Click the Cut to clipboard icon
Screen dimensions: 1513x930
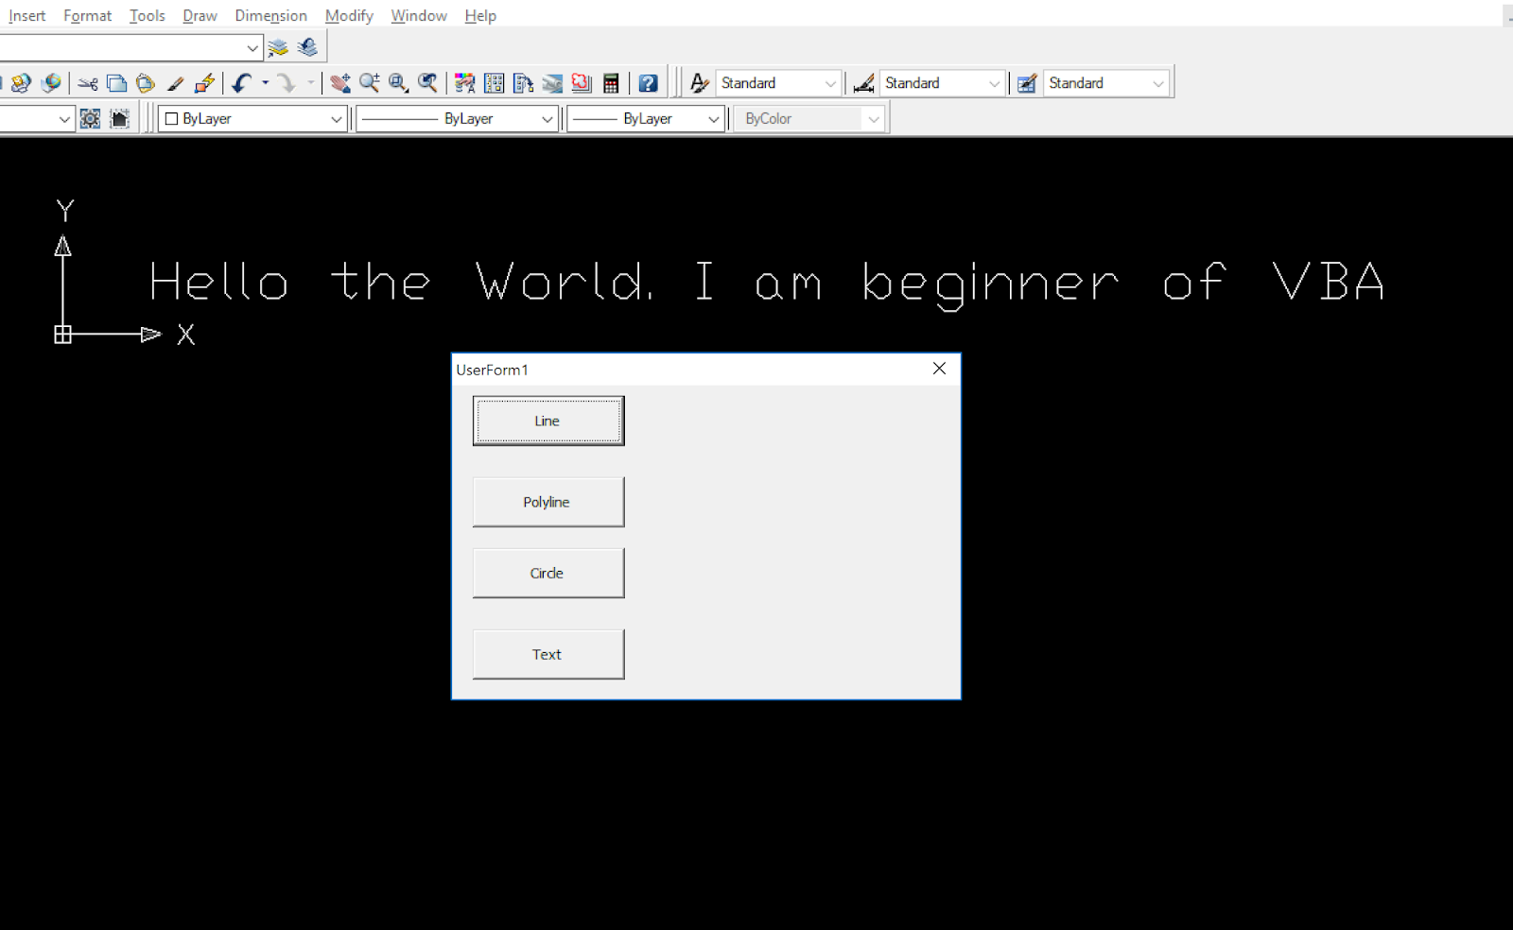point(88,83)
